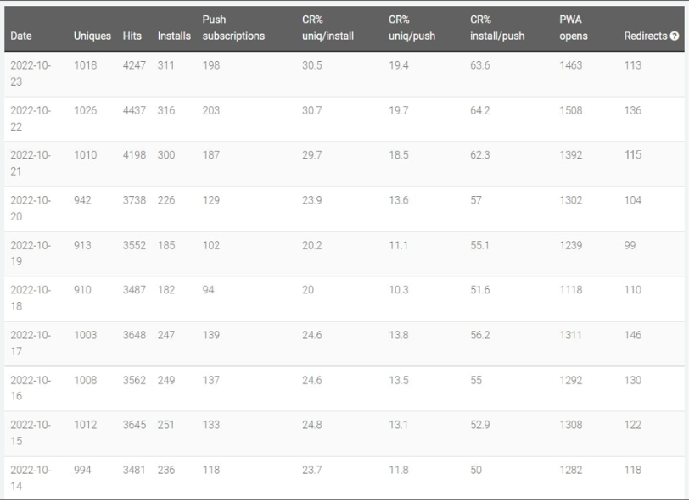Click the CR% uniq/install header

(328, 28)
